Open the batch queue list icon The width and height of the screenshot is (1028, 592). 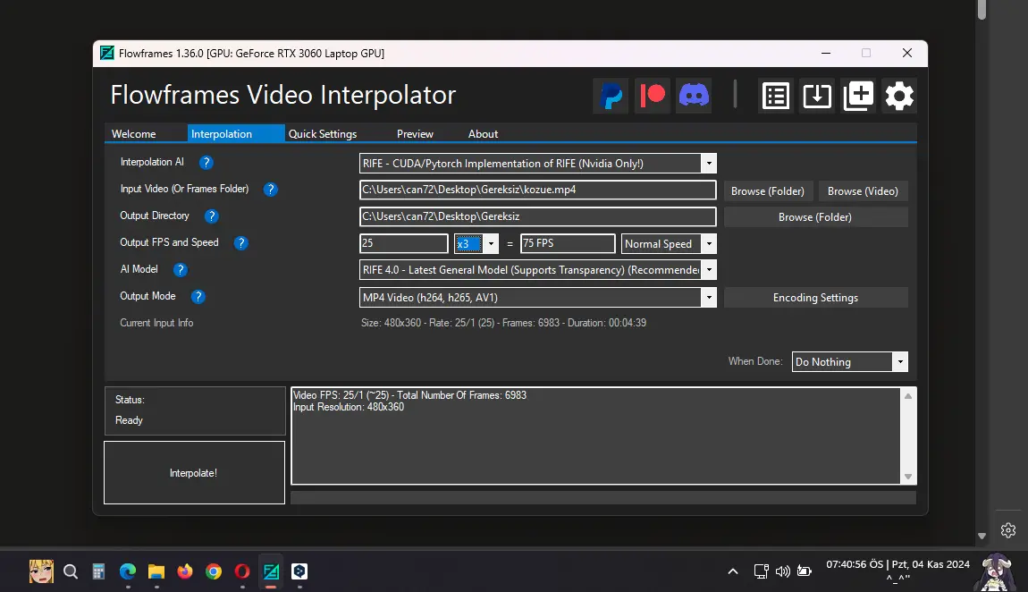tap(776, 96)
